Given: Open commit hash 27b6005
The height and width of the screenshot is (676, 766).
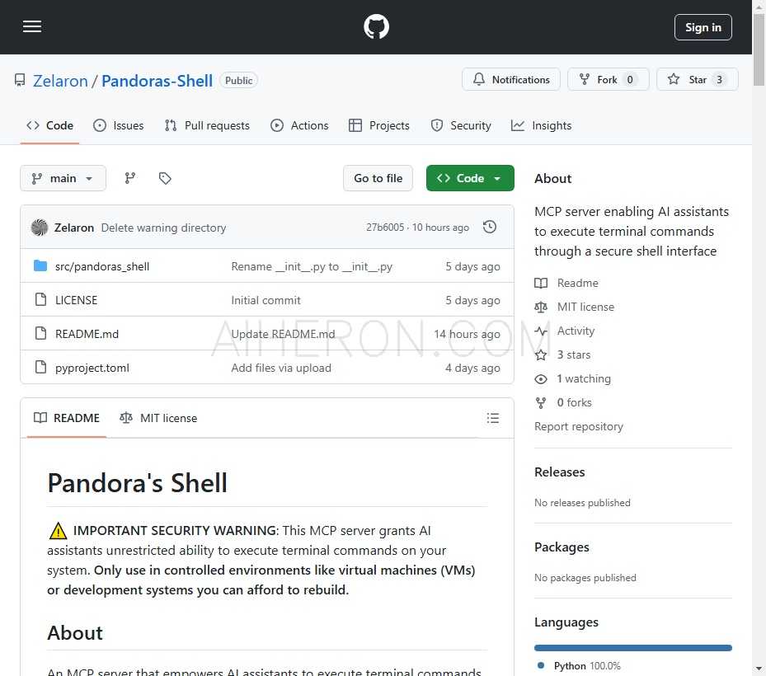Looking at the screenshot, I should click(385, 228).
